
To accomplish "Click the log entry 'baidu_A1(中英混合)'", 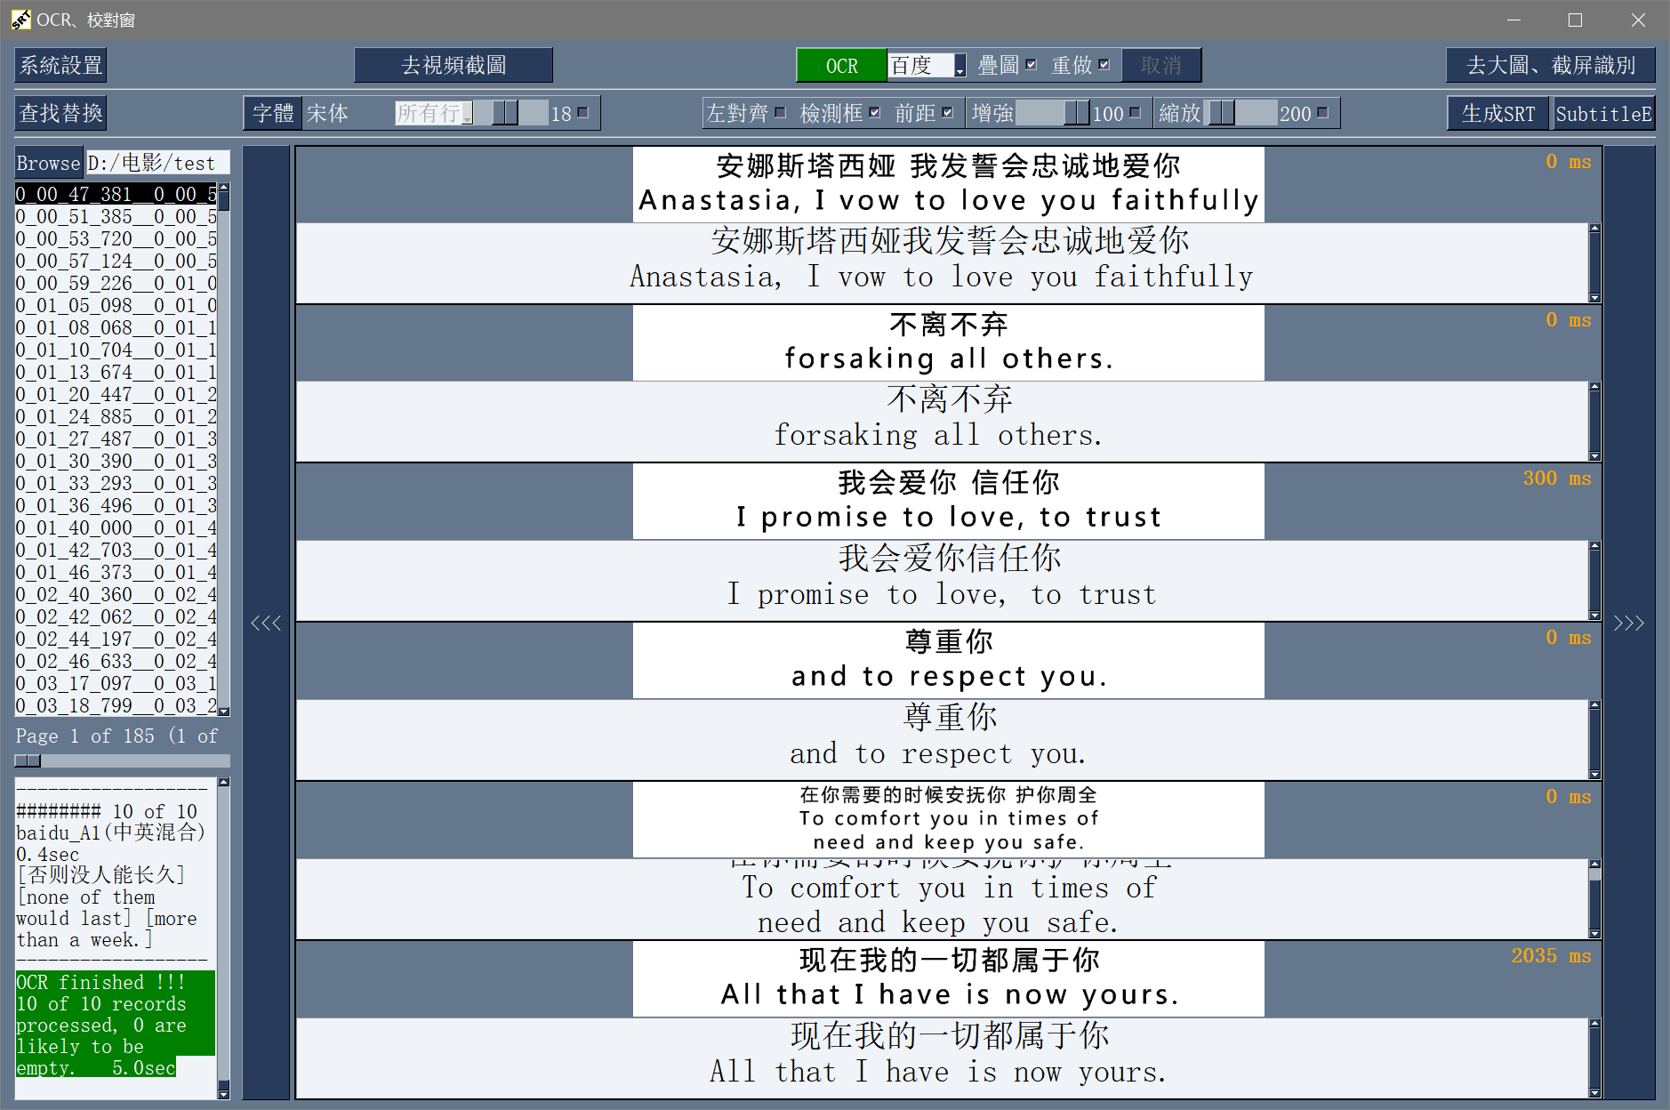I will point(111,832).
